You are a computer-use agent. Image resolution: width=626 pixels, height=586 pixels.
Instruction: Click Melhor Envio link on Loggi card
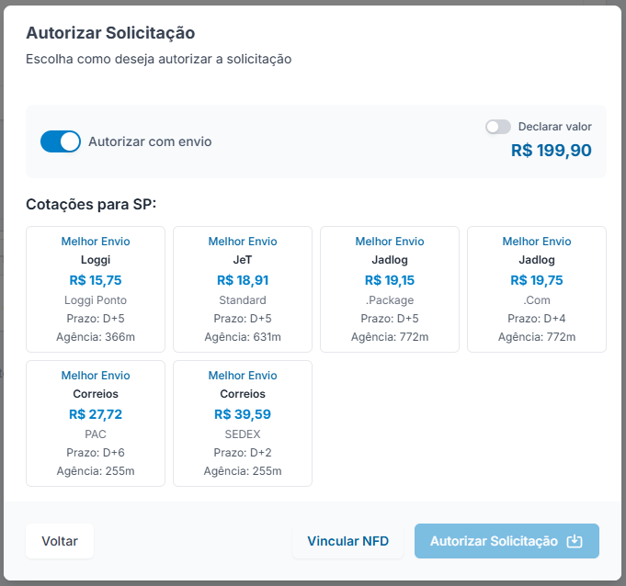point(96,242)
